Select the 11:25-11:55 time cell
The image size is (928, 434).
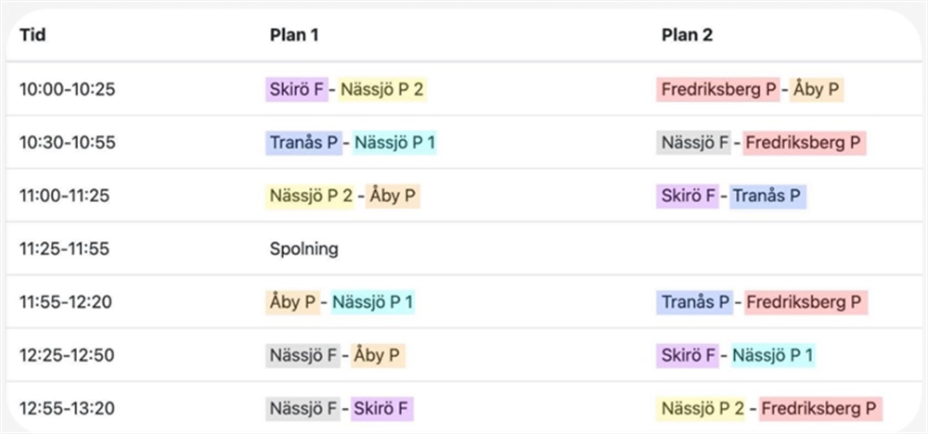tap(66, 249)
